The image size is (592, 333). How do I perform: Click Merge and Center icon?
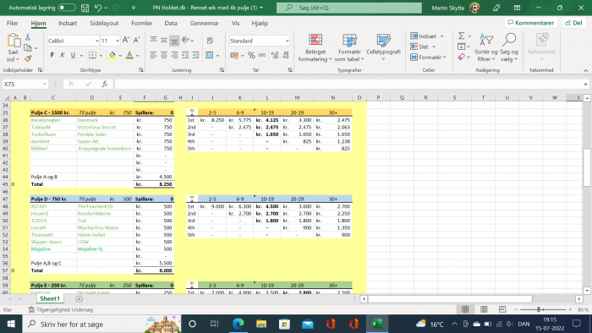pyautogui.click(x=210, y=56)
